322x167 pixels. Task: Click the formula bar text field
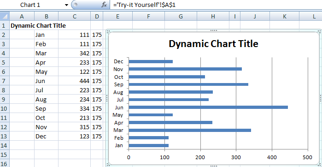pyautogui.click(x=216, y=5)
